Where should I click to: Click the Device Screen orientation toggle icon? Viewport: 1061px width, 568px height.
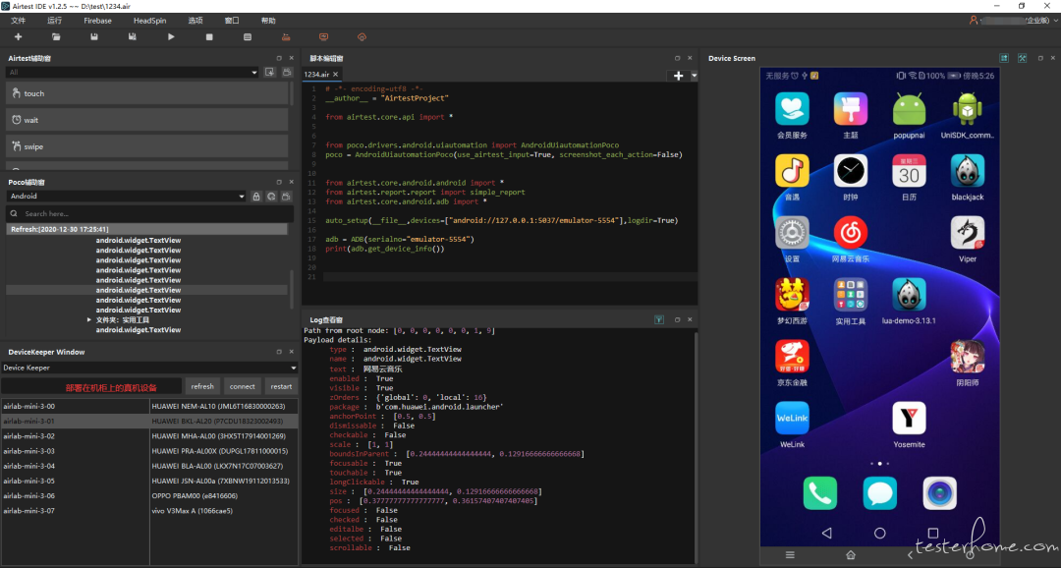(1004, 58)
